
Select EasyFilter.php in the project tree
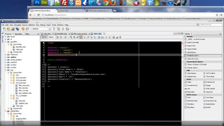pos(21,47)
